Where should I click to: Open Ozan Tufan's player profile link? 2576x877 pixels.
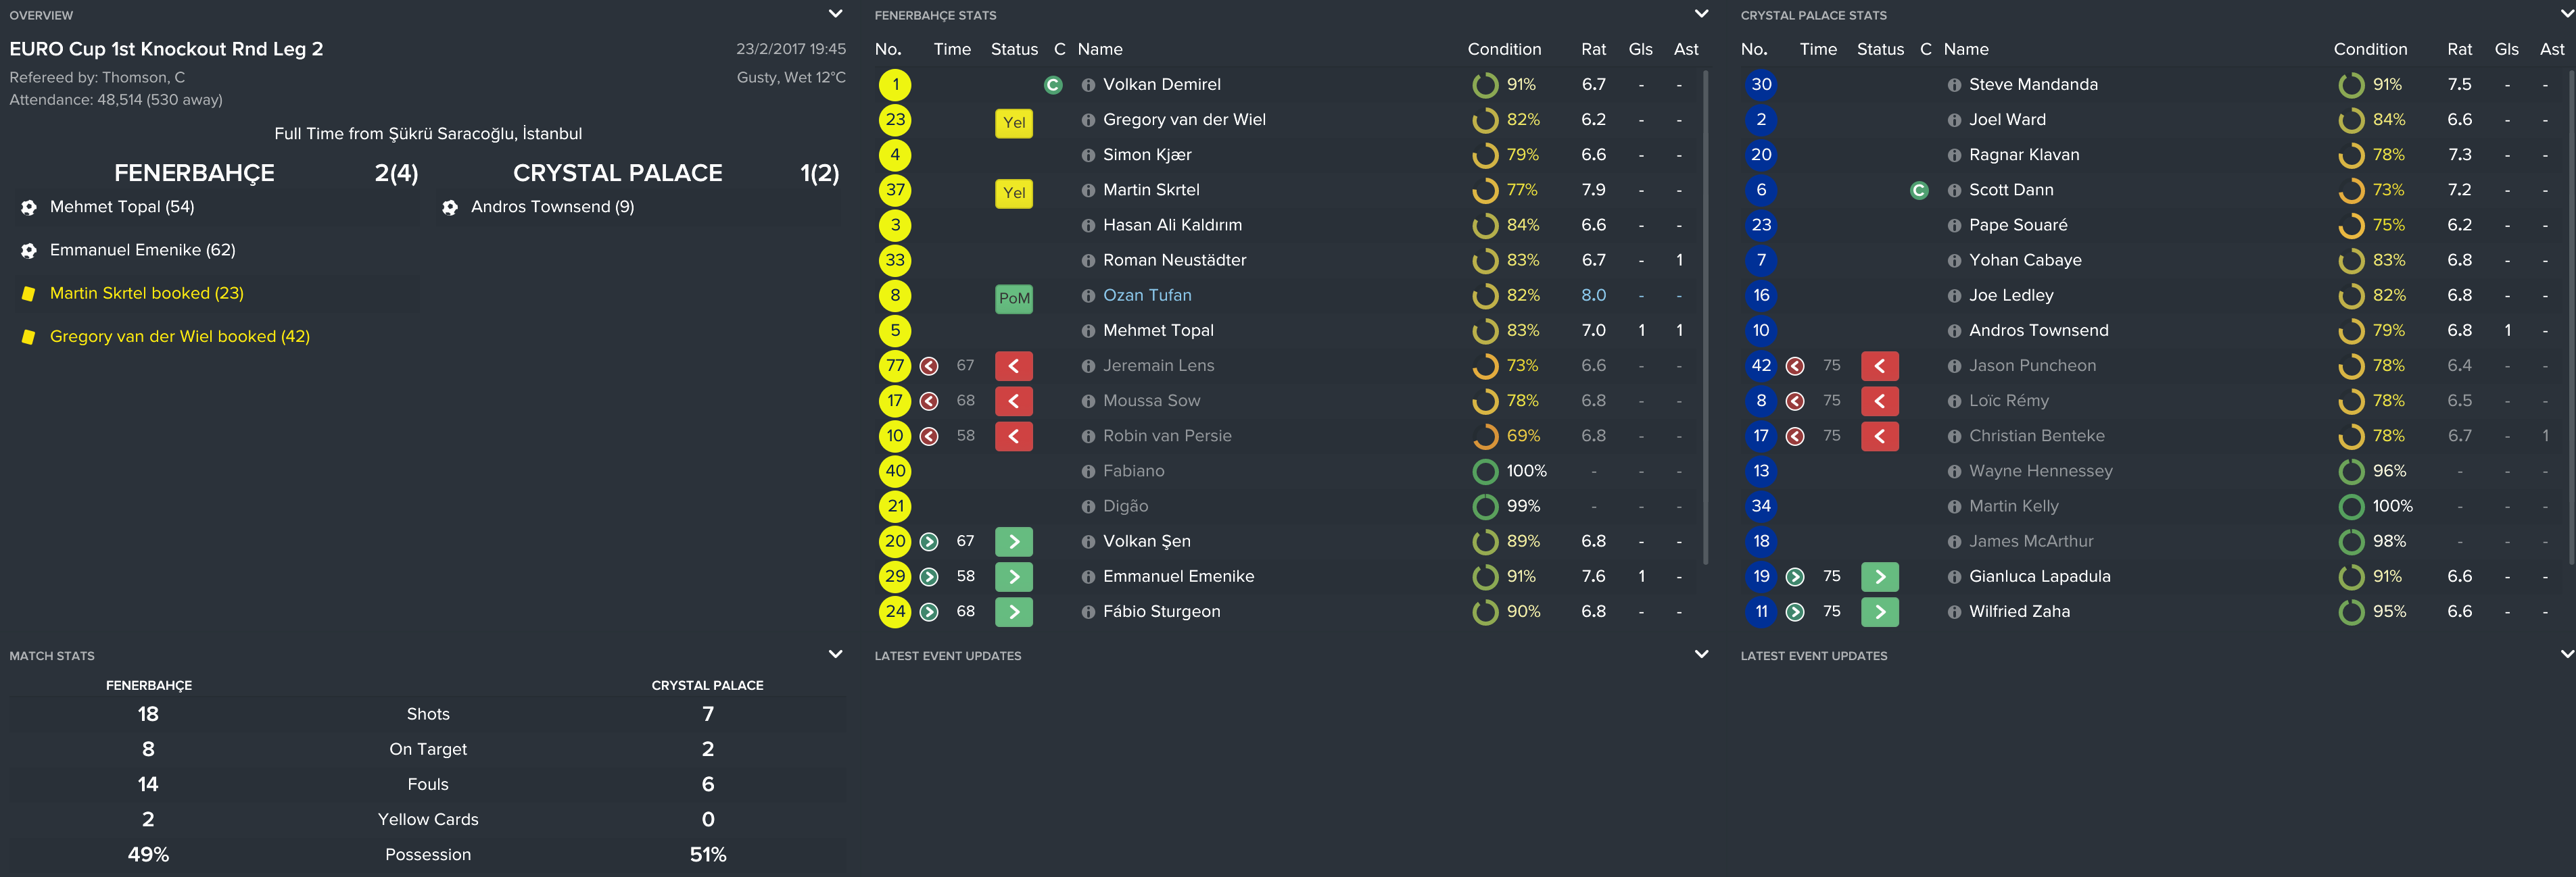tap(1146, 296)
